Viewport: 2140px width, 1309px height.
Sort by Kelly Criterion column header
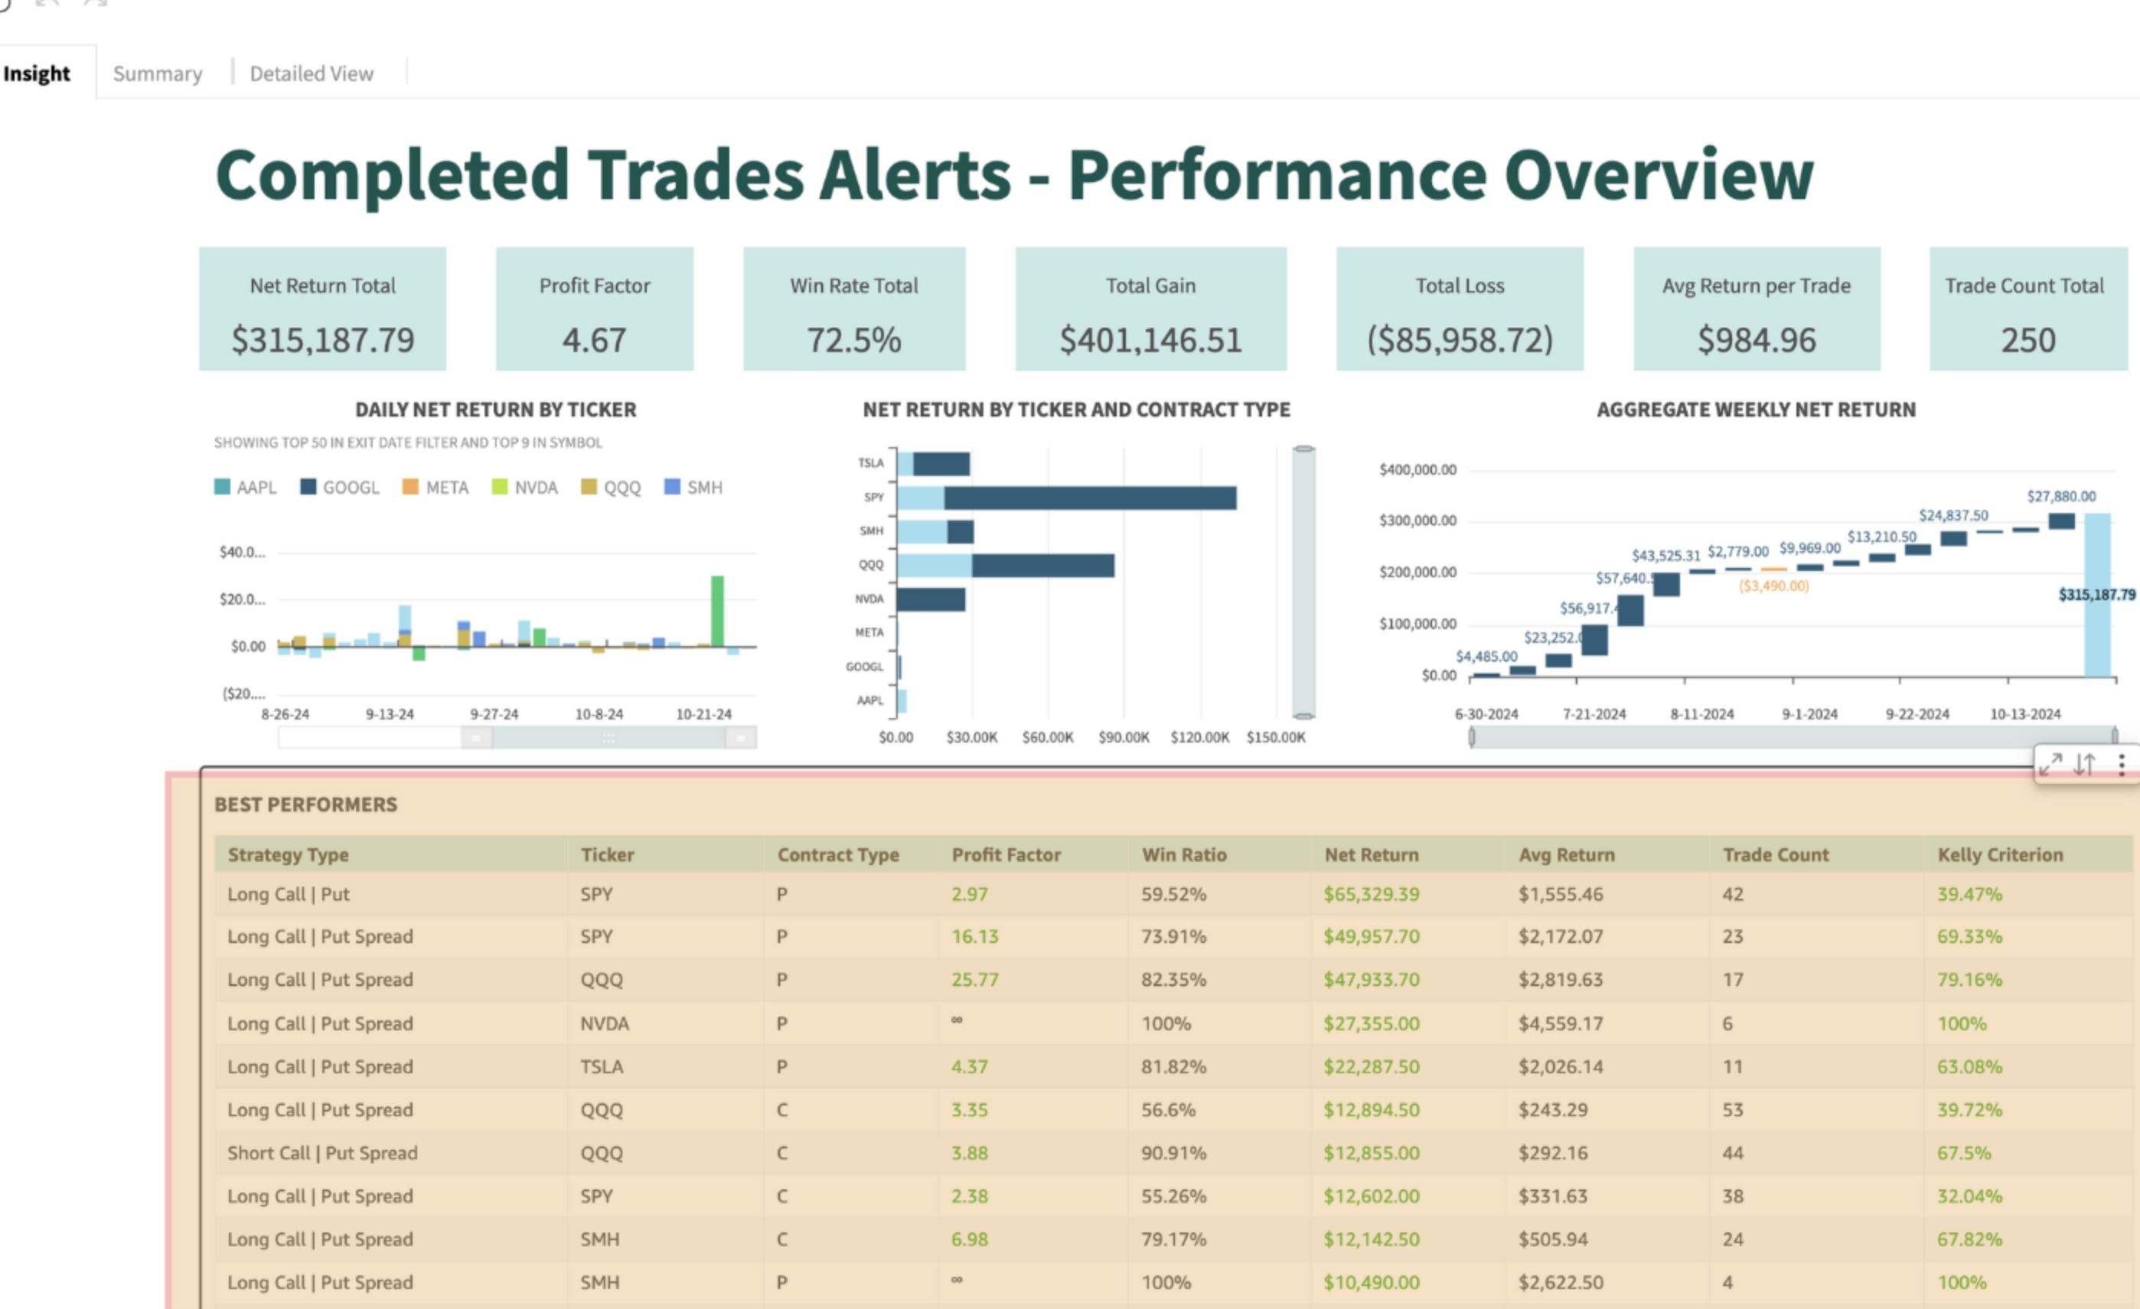(1999, 855)
